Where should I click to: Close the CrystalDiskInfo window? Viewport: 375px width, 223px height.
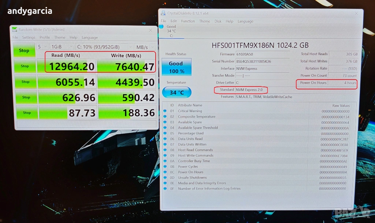(x=356, y=14)
